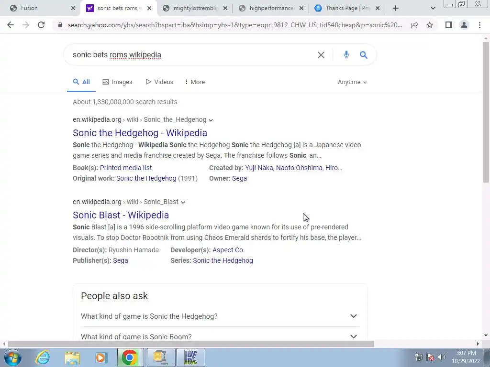Click the Chrome taskbar icon
The height and width of the screenshot is (367, 490).
[129, 357]
